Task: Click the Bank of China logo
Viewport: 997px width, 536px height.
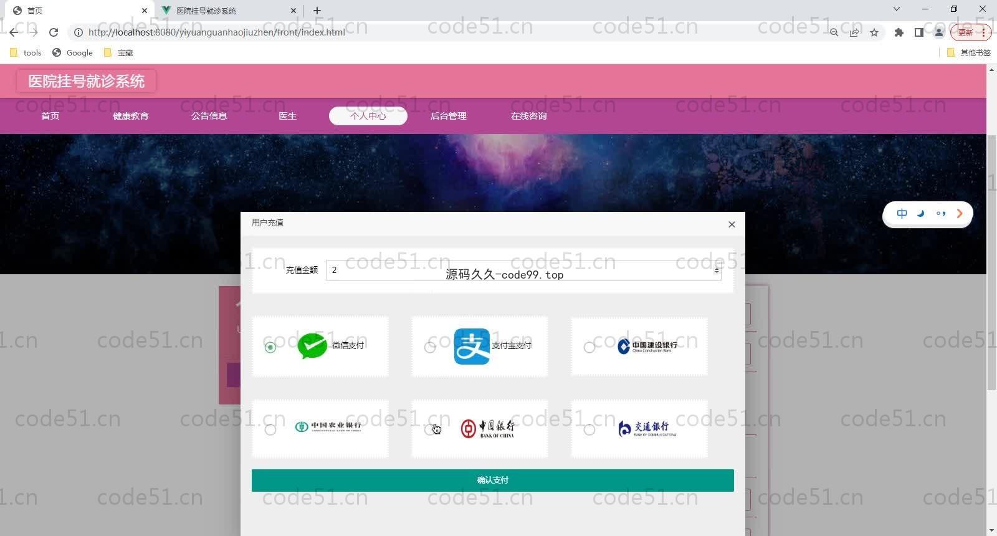Action: [x=488, y=428]
